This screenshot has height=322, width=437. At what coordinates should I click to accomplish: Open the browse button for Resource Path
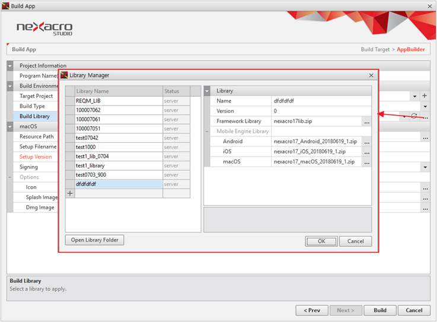[425, 137]
